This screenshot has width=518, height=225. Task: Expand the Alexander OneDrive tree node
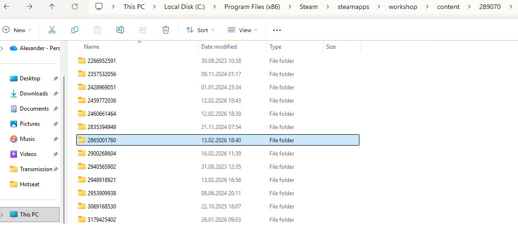tap(3, 48)
